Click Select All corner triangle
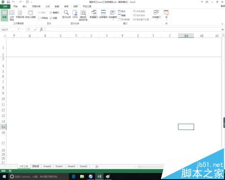Image resolution: width=225 pixels, height=180 pixels. click(x=4, y=36)
